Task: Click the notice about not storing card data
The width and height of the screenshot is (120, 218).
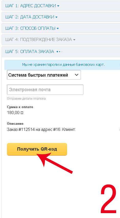Action: pyautogui.click(x=64, y=65)
